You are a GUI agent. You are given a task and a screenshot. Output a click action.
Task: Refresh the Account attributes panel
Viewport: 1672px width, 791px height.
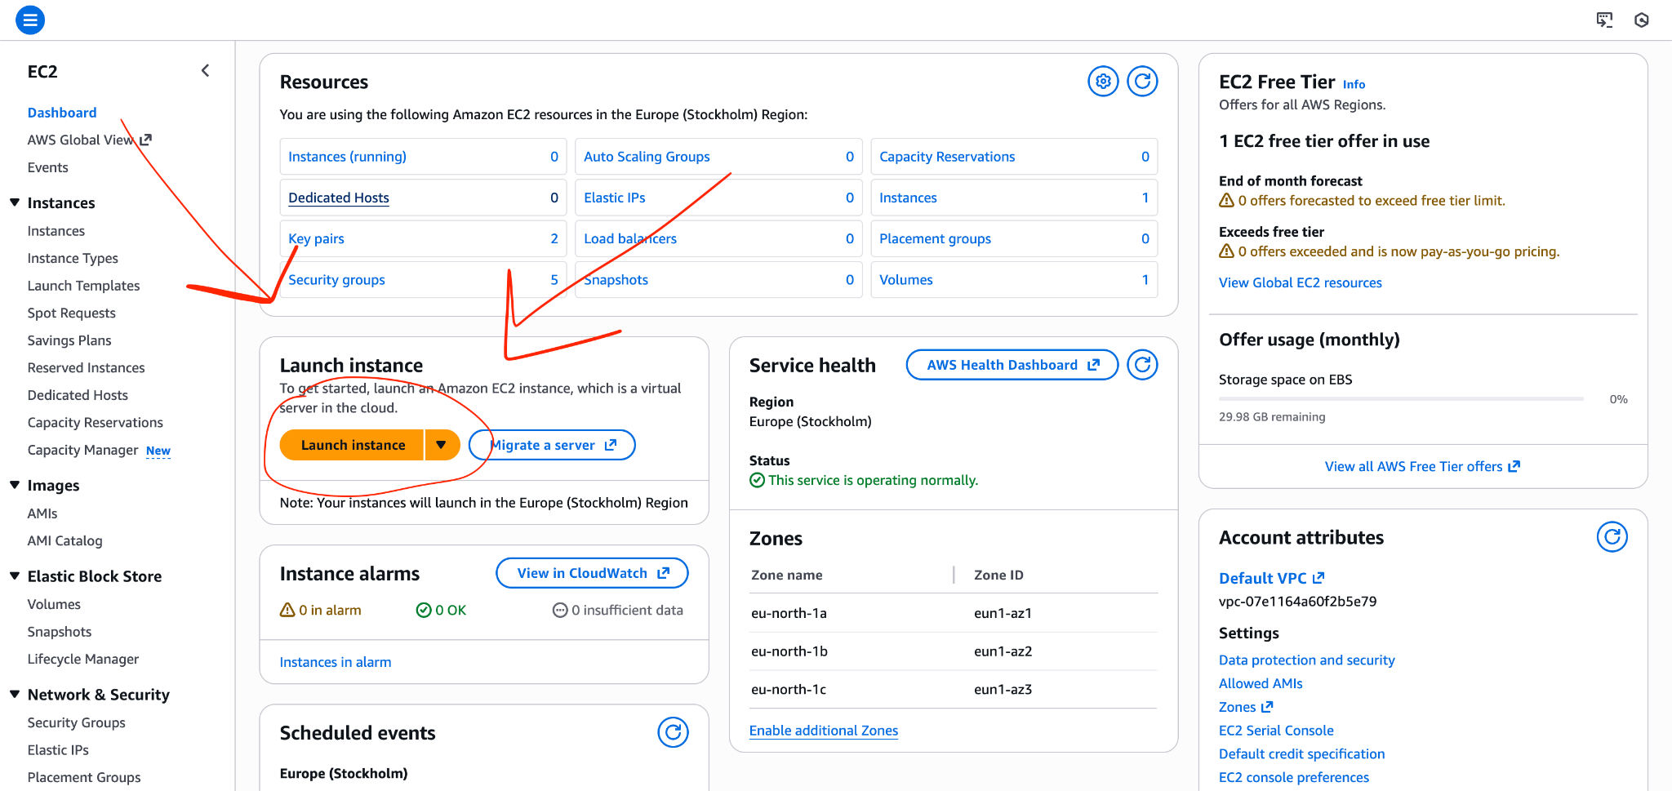(x=1612, y=536)
